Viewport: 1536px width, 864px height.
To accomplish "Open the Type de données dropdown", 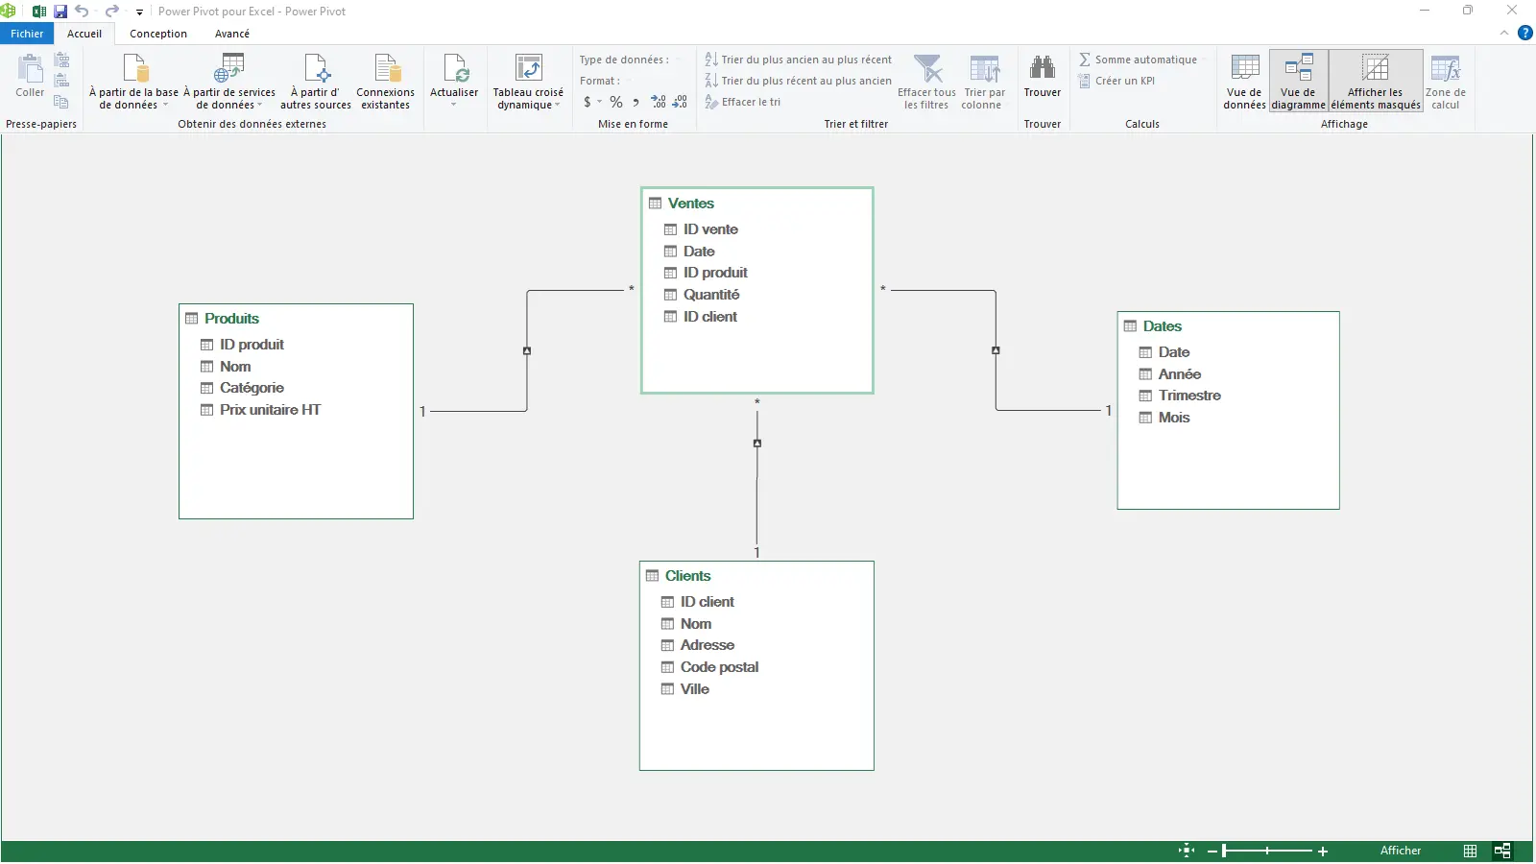I will click(x=631, y=60).
